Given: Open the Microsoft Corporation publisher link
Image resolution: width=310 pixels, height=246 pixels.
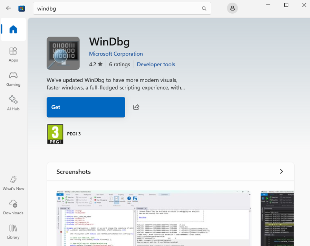Looking at the screenshot, I should [x=116, y=54].
